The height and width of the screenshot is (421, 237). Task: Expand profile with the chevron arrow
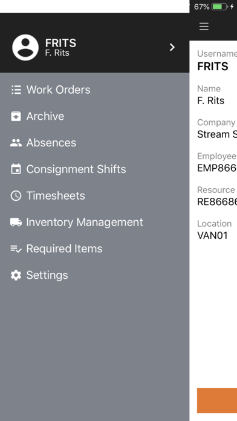point(172,47)
